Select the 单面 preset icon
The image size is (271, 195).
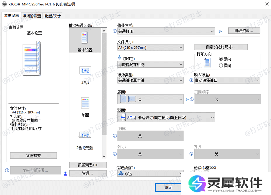coord(85,103)
